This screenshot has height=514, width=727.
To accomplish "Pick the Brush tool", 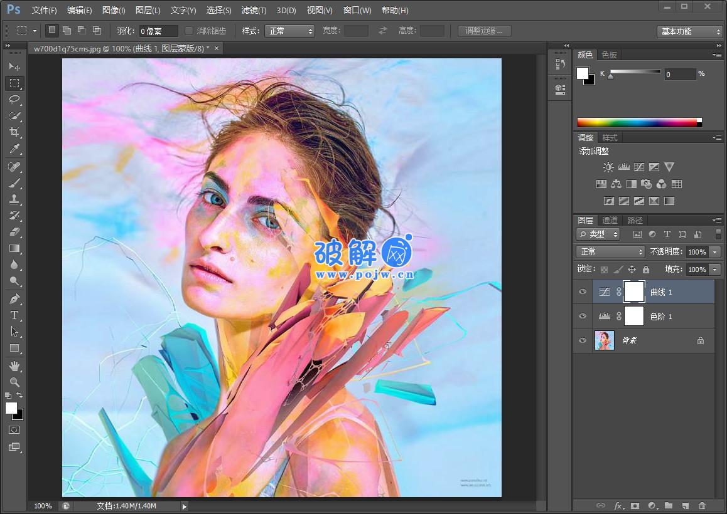I will click(14, 183).
